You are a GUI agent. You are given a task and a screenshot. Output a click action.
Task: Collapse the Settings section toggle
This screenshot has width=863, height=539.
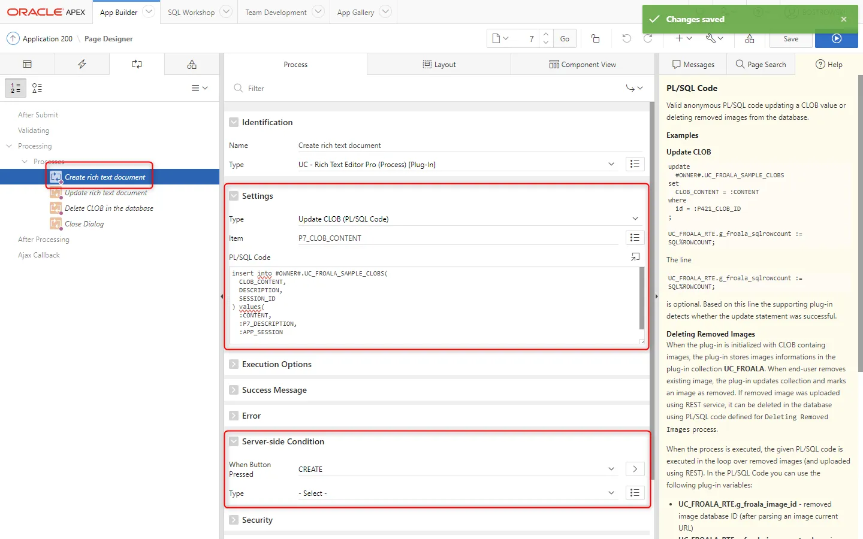234,196
